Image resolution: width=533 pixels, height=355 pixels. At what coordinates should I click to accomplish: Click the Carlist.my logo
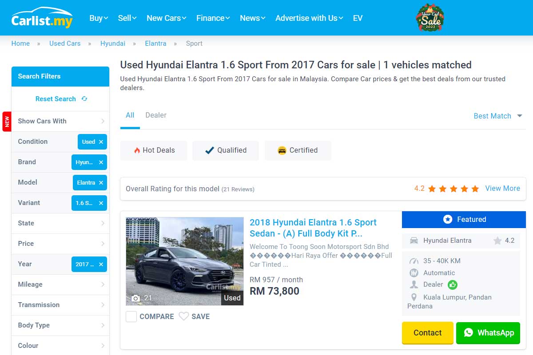click(42, 18)
